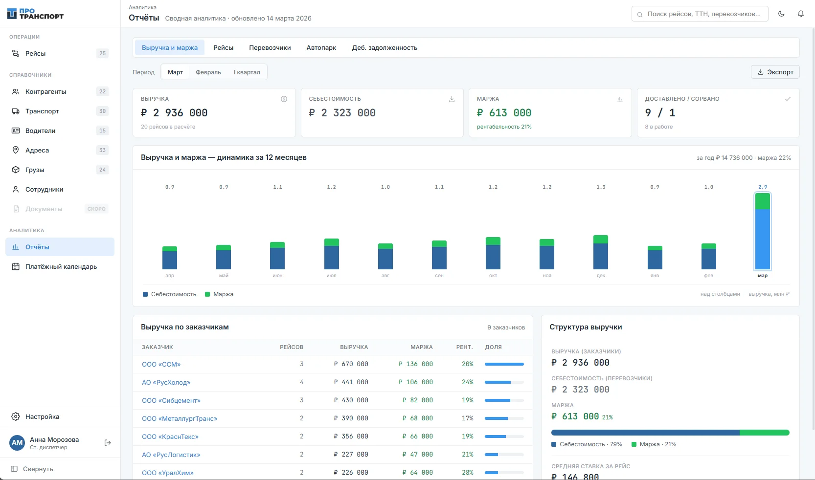Screen dimensions: 815x480
Task: Click the Транспорт truck icon
Action: (16, 111)
